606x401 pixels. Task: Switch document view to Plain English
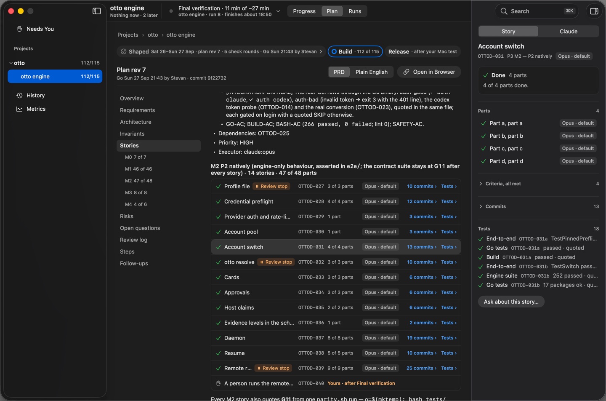[x=372, y=72]
